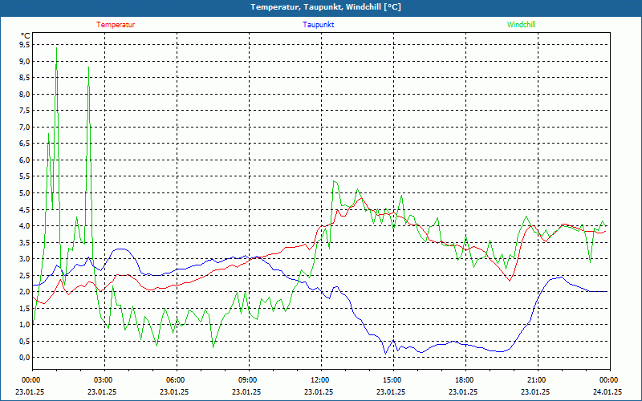Click the 21:00 time label on x-axis
Image resolution: width=642 pixels, height=401 pixels.
(536, 380)
